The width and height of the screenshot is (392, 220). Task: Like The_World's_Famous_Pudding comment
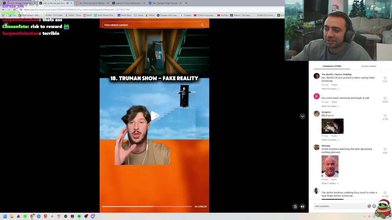click(x=385, y=78)
